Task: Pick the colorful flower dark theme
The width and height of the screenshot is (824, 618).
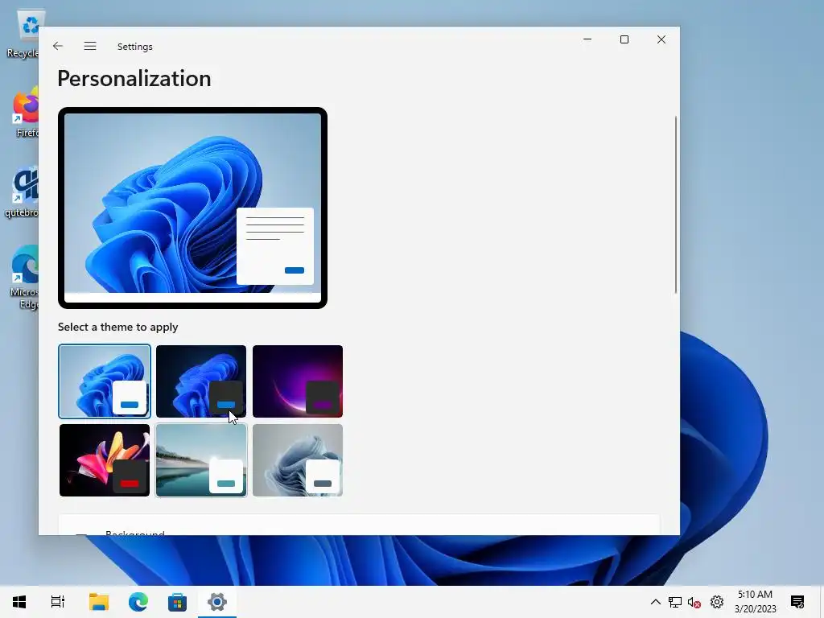Action: click(x=105, y=460)
